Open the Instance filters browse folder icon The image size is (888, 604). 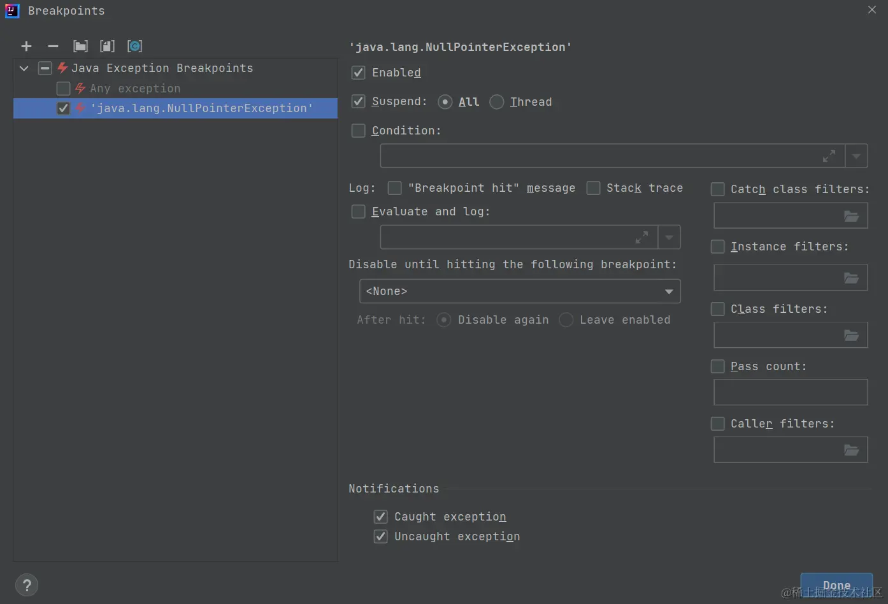pyautogui.click(x=851, y=278)
